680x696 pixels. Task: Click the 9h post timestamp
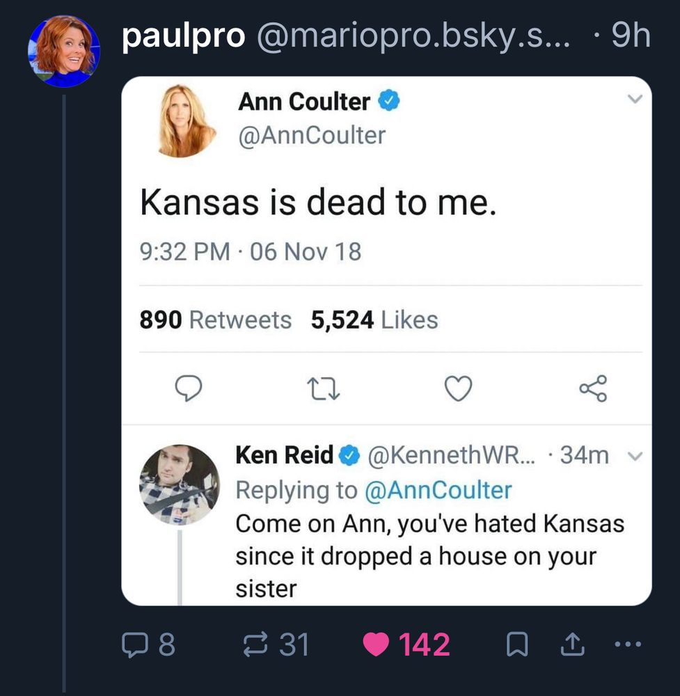(x=631, y=37)
